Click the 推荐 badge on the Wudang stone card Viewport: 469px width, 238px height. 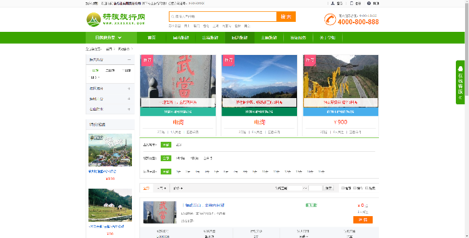point(147,60)
